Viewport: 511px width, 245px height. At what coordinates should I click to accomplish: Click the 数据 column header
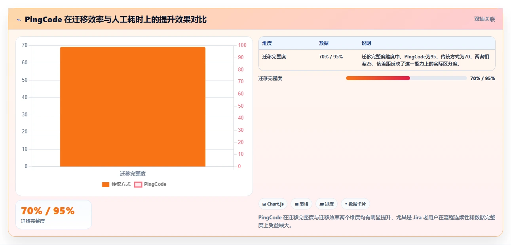324,43
